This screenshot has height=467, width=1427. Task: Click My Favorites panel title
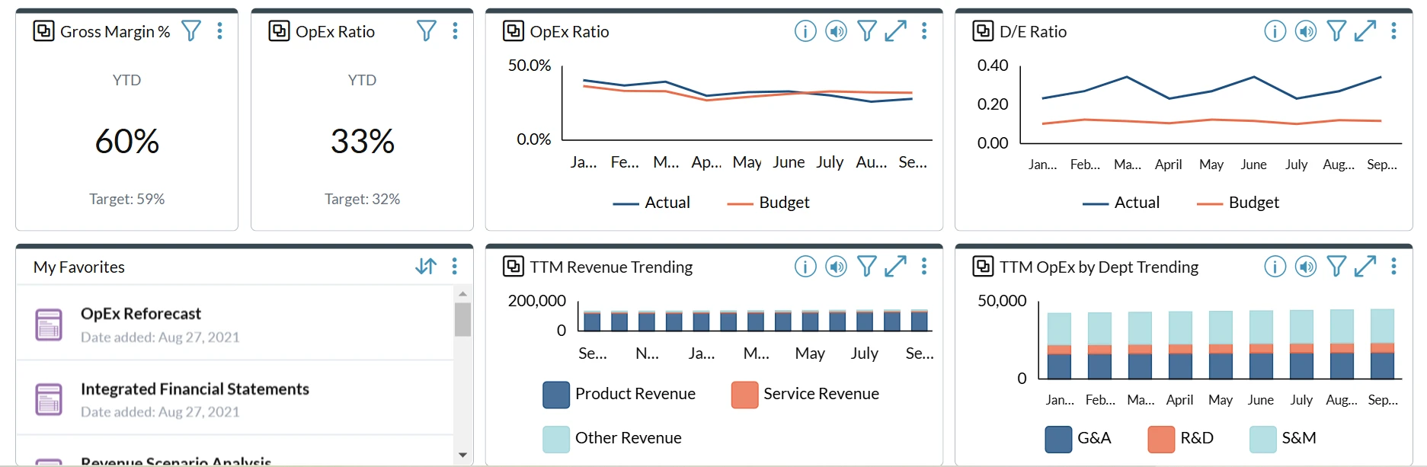79,267
